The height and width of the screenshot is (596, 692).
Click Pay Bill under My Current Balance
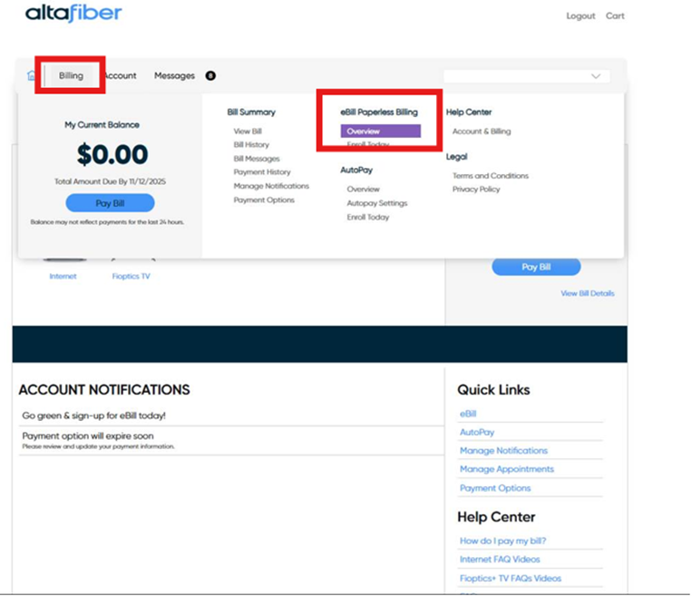(111, 203)
